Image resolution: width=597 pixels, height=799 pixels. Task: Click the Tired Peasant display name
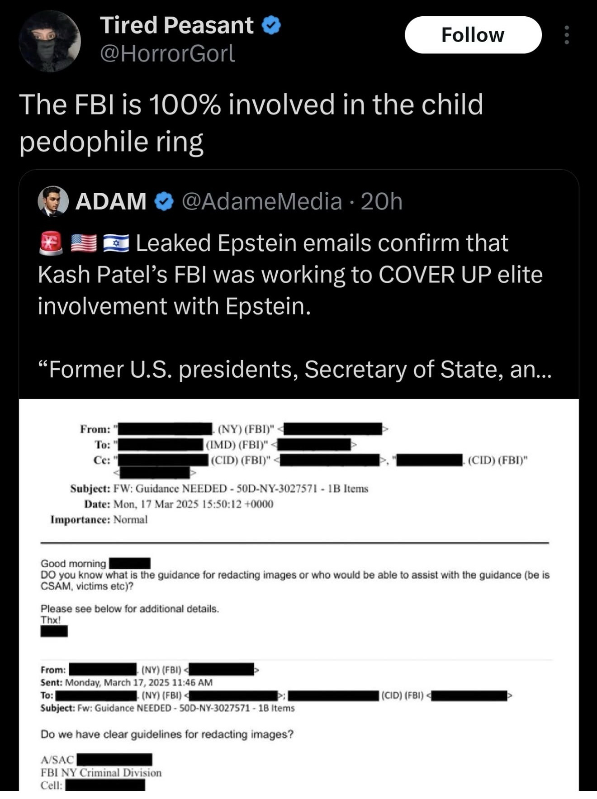point(176,25)
